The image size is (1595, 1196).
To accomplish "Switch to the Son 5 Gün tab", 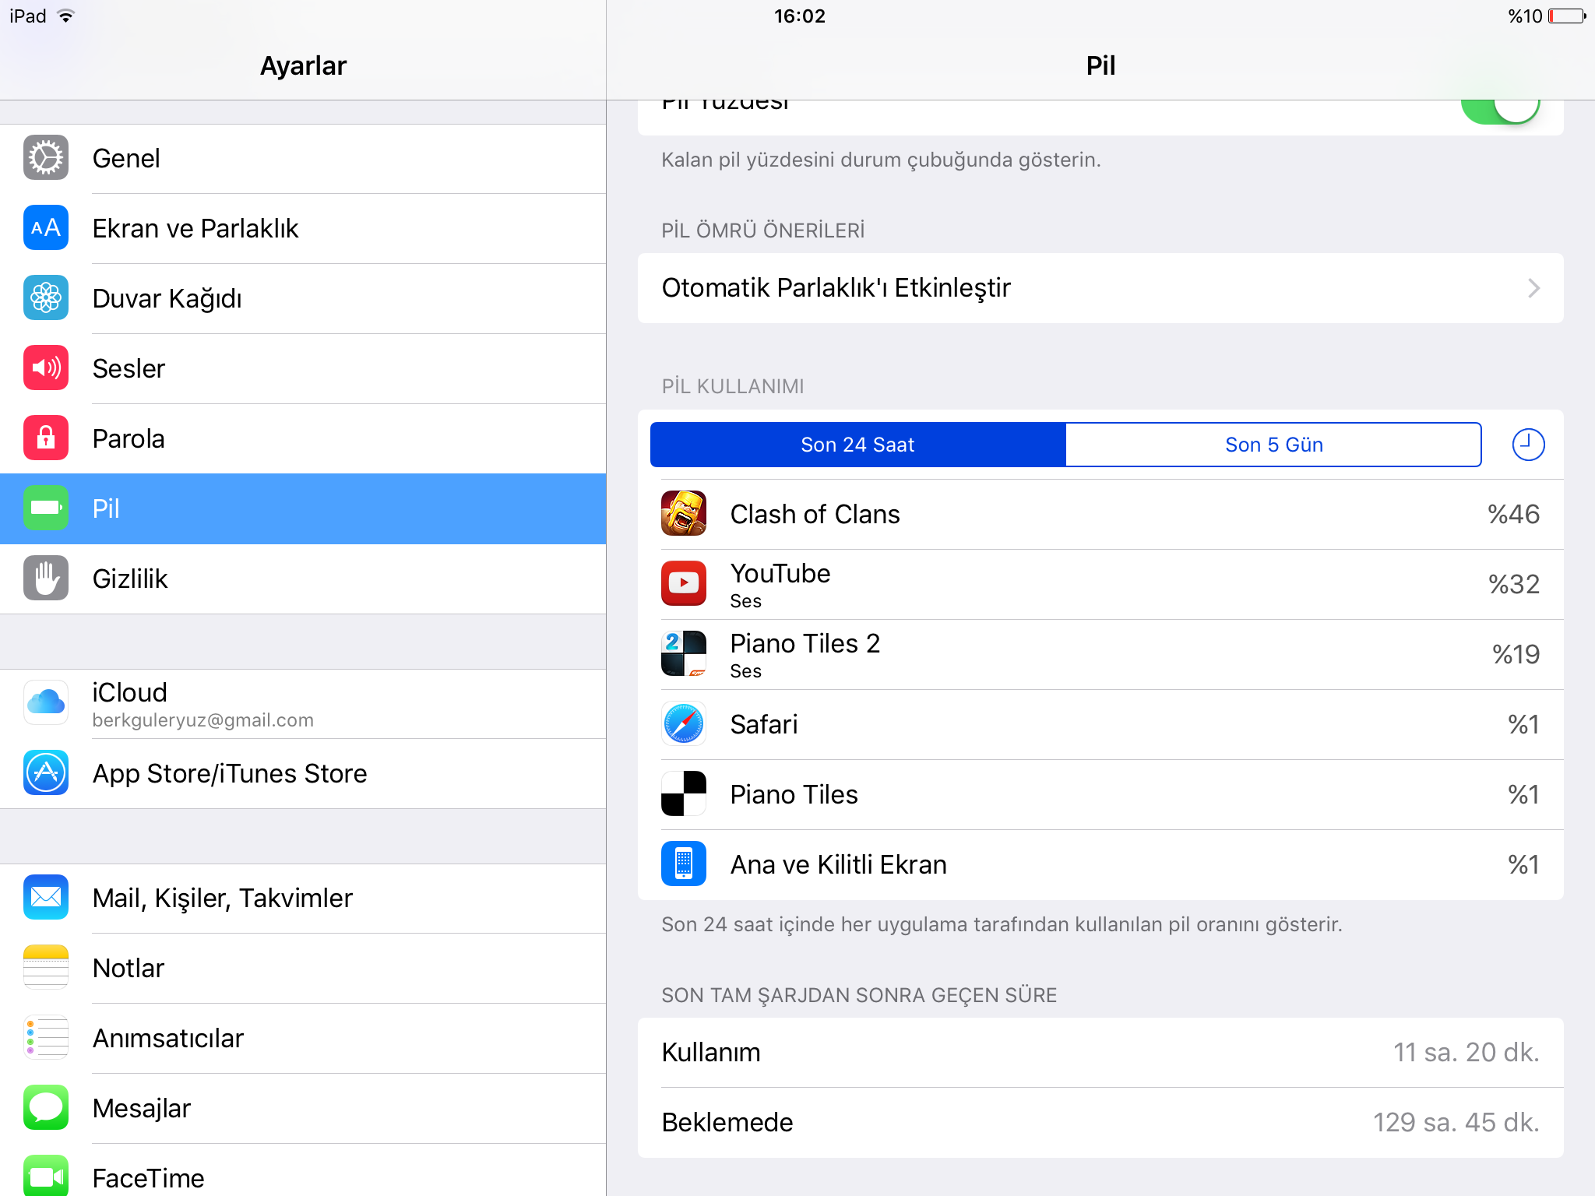I will pos(1273,445).
